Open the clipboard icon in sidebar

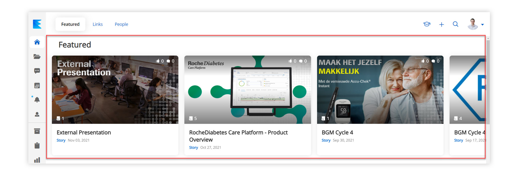(x=37, y=146)
